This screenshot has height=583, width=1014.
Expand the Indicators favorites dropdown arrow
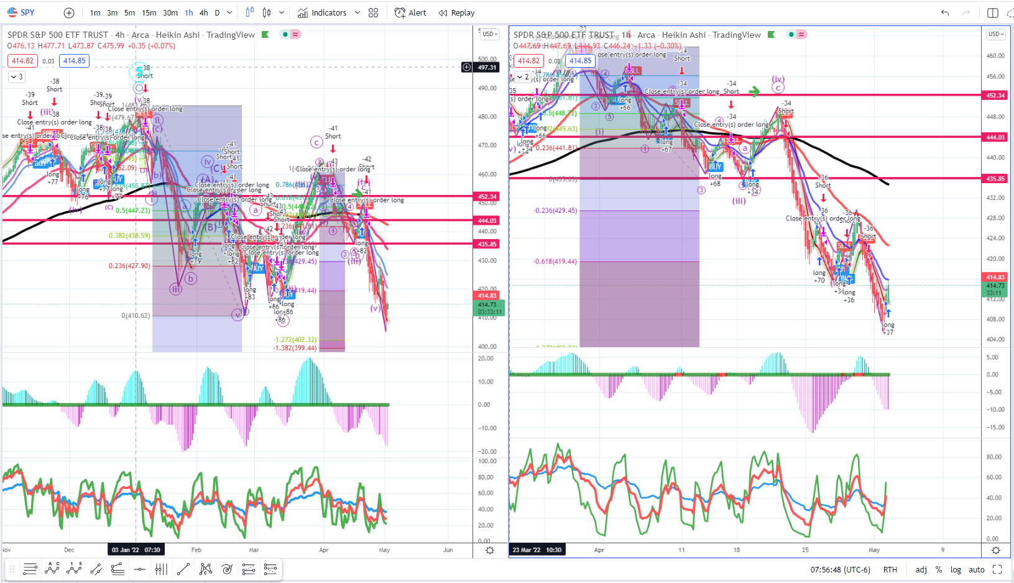[357, 13]
